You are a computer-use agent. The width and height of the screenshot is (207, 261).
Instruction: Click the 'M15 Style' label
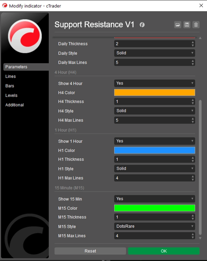[67, 226]
